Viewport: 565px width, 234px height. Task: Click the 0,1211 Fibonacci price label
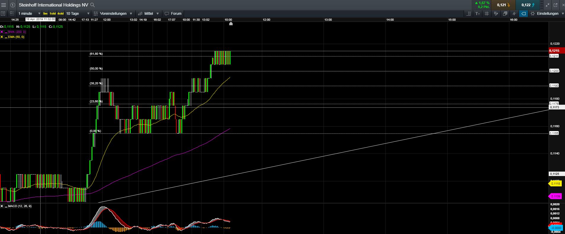[x=554, y=56]
